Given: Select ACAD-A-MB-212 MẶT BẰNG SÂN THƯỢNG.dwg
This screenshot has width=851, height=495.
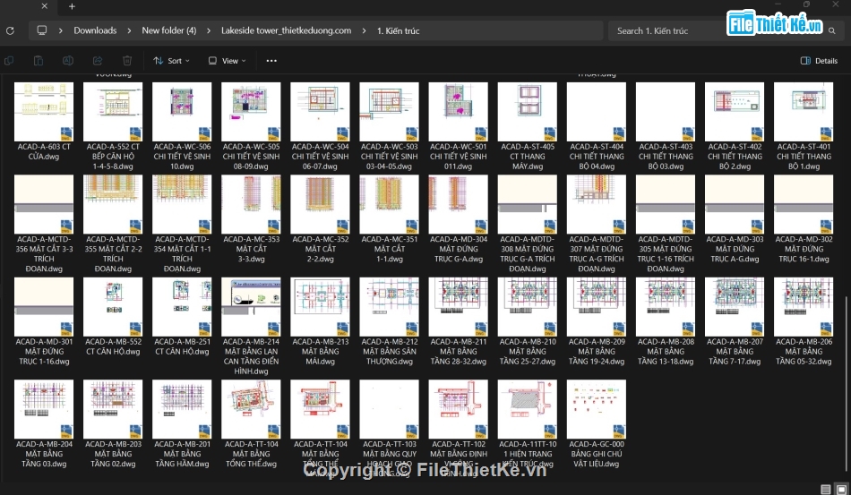Looking at the screenshot, I should (x=389, y=321).
